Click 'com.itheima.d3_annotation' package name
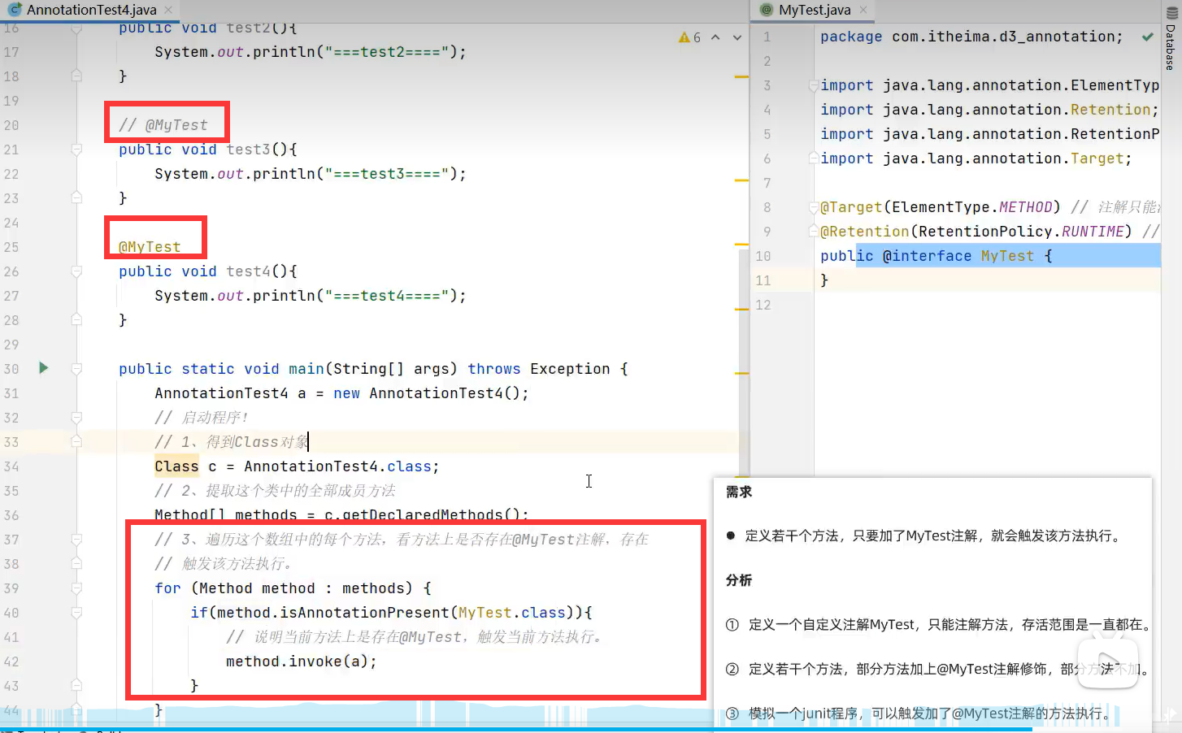The height and width of the screenshot is (733, 1182). pyautogui.click(x=1003, y=37)
